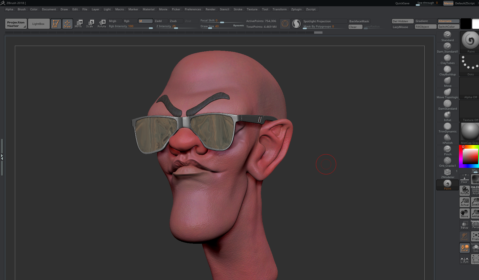The height and width of the screenshot is (280, 479).
Task: Open the MatCap Gray material picker
Action: (x=470, y=134)
